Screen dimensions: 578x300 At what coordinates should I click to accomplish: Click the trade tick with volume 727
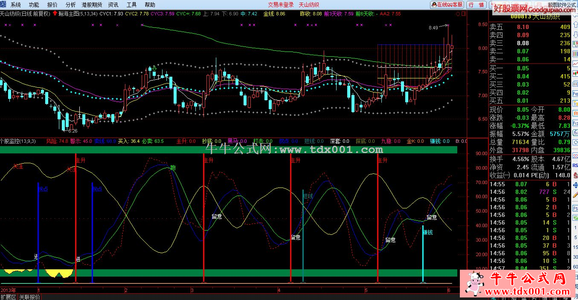coord(530,192)
